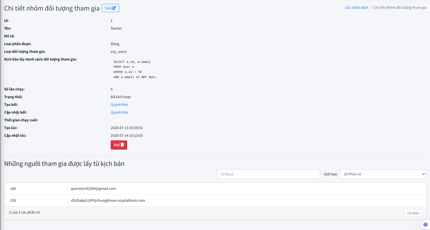Click the Chi tiết nhóm đối tượng breadcrumb text
430x230 pixels.
[400, 7]
